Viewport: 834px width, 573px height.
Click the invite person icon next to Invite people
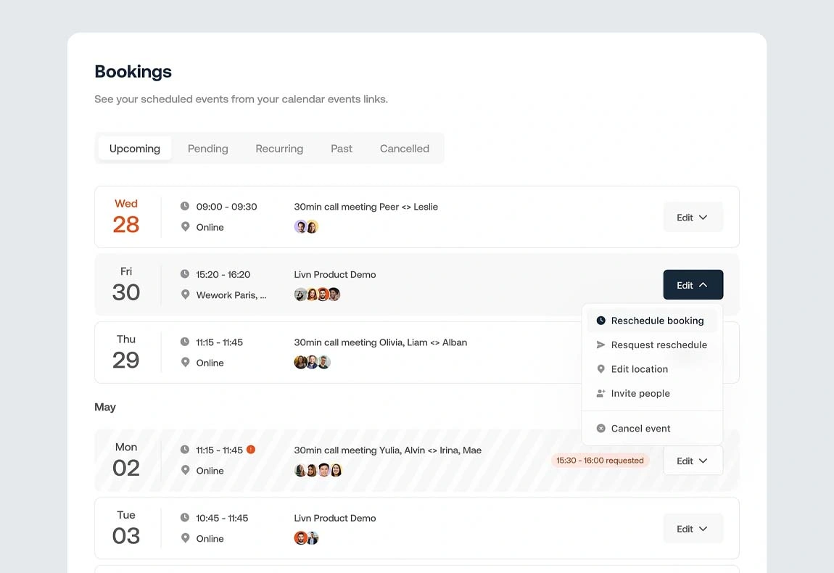click(600, 392)
